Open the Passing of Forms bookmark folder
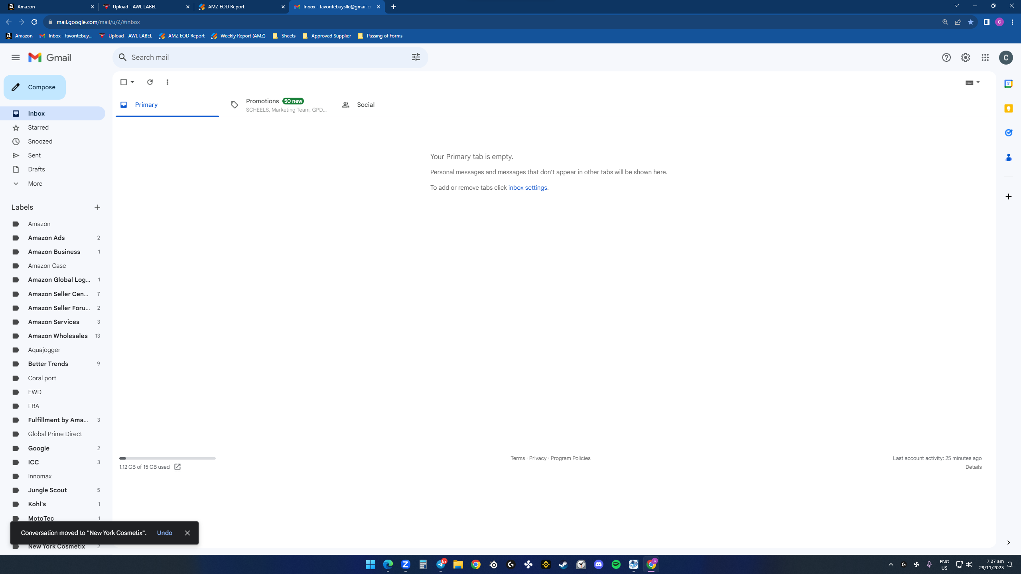 click(380, 36)
